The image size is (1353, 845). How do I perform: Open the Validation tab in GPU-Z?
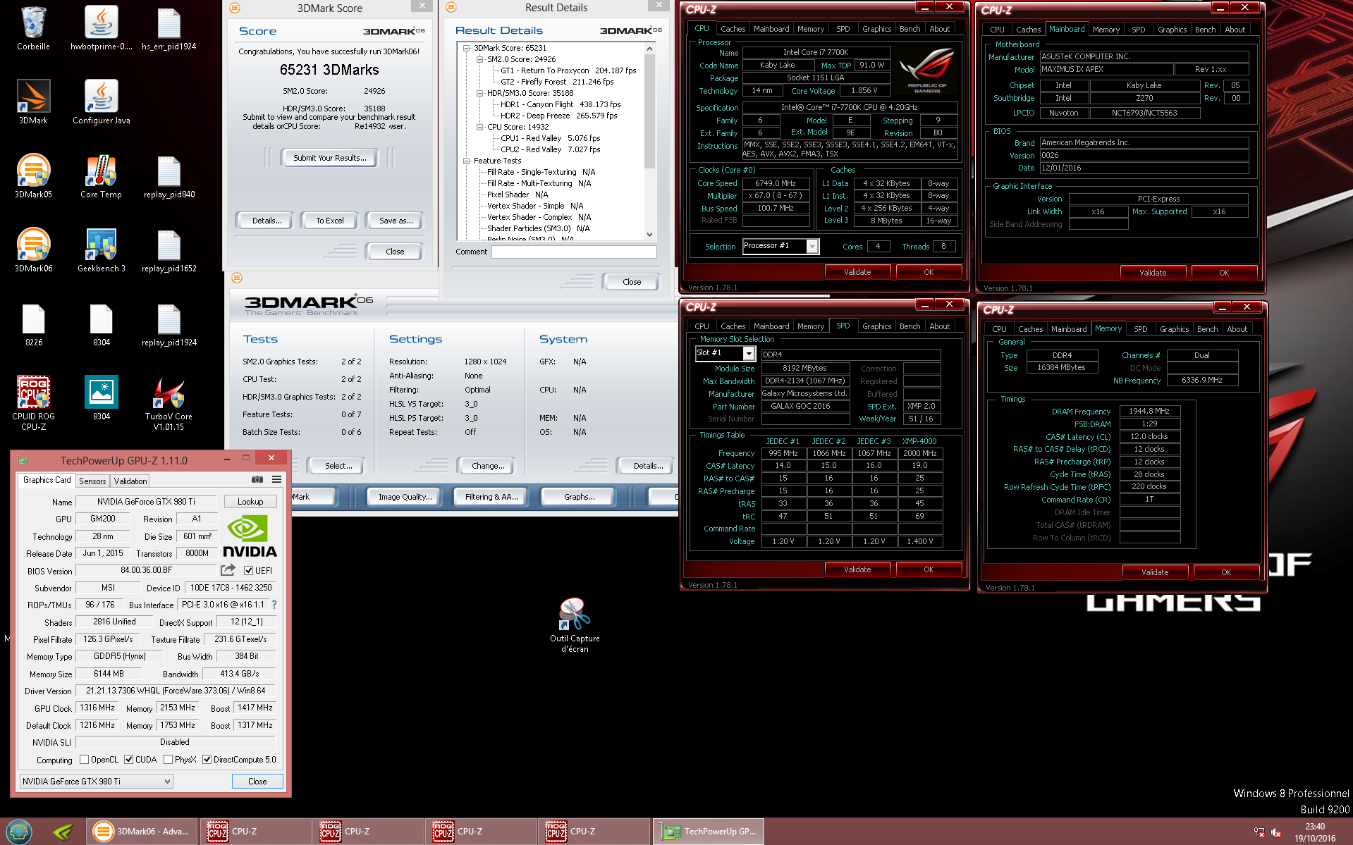click(x=130, y=481)
